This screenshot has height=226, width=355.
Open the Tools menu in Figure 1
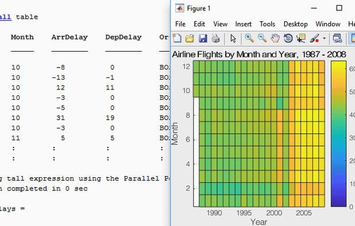click(x=267, y=24)
